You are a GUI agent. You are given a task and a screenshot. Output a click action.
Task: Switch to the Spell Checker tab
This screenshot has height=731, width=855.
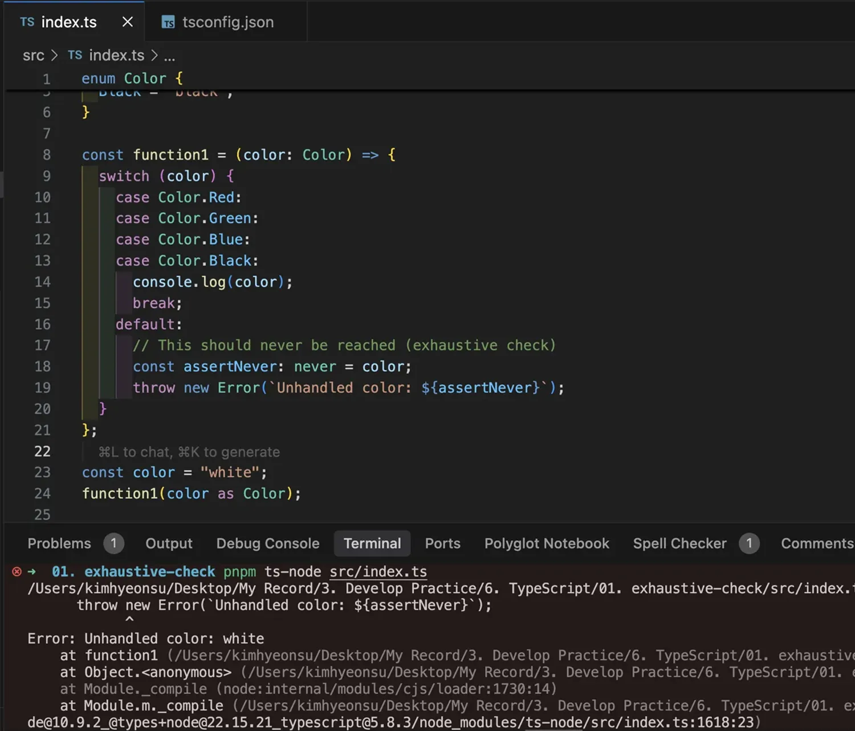(680, 543)
